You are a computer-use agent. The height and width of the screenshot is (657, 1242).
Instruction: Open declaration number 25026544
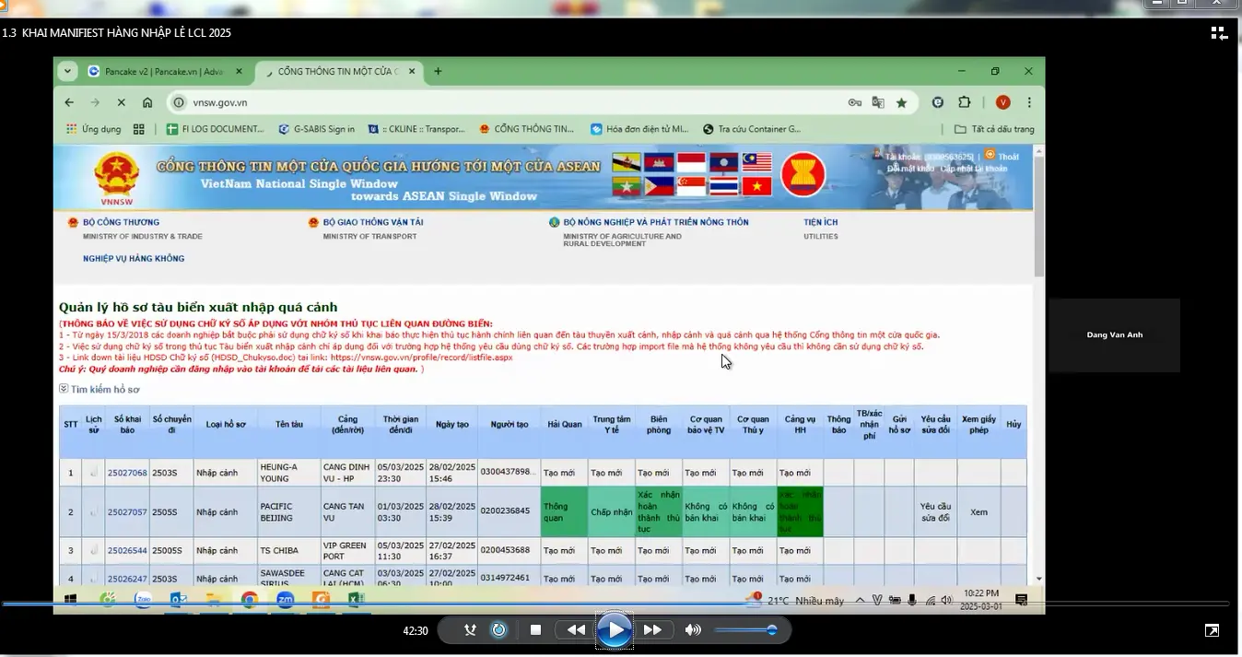(x=127, y=551)
